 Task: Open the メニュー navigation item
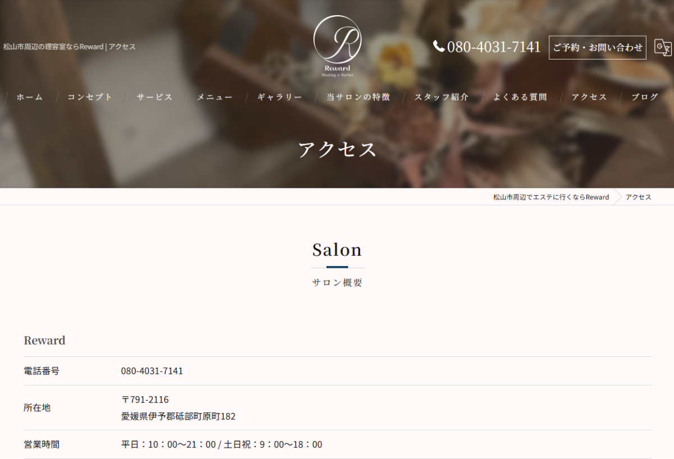(x=215, y=97)
